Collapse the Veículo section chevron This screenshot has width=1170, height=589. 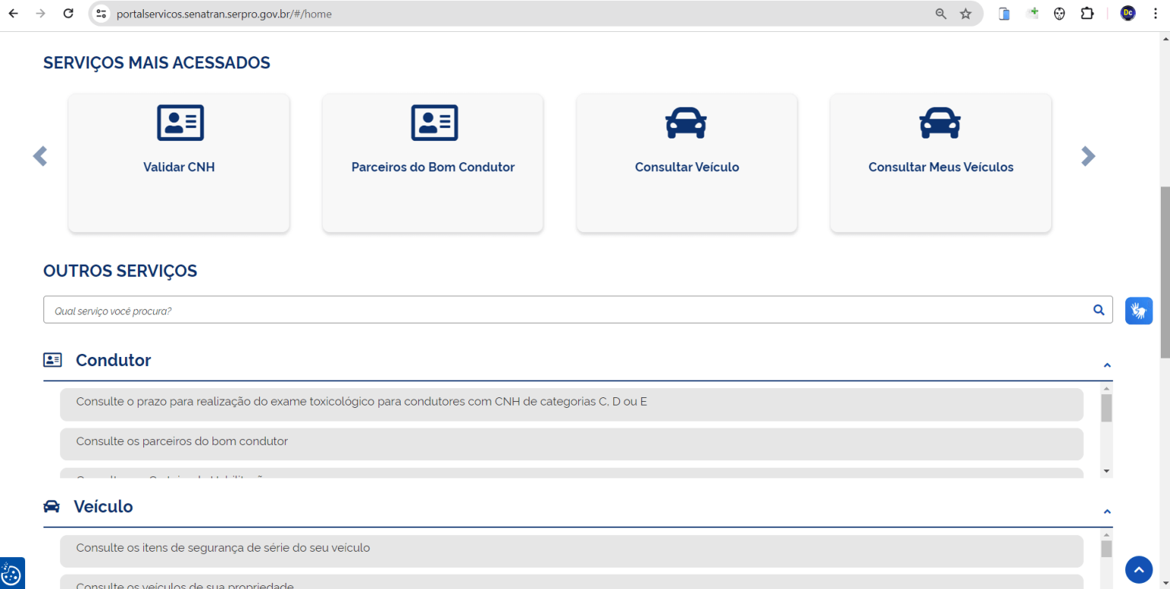pyautogui.click(x=1107, y=511)
